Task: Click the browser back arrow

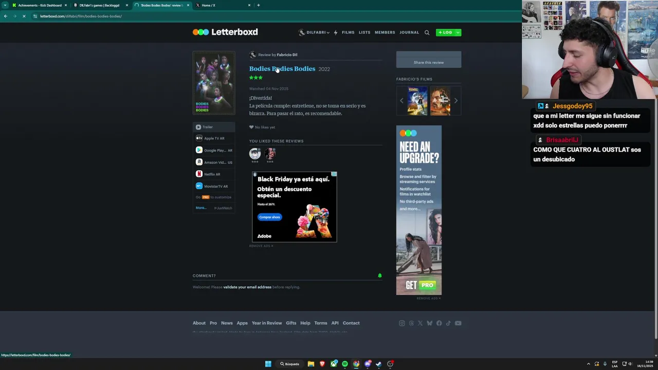Action: [5, 16]
